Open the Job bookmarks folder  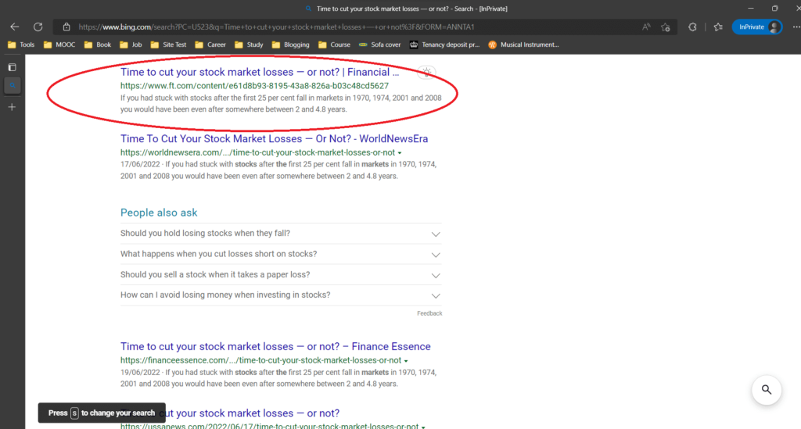pyautogui.click(x=131, y=45)
